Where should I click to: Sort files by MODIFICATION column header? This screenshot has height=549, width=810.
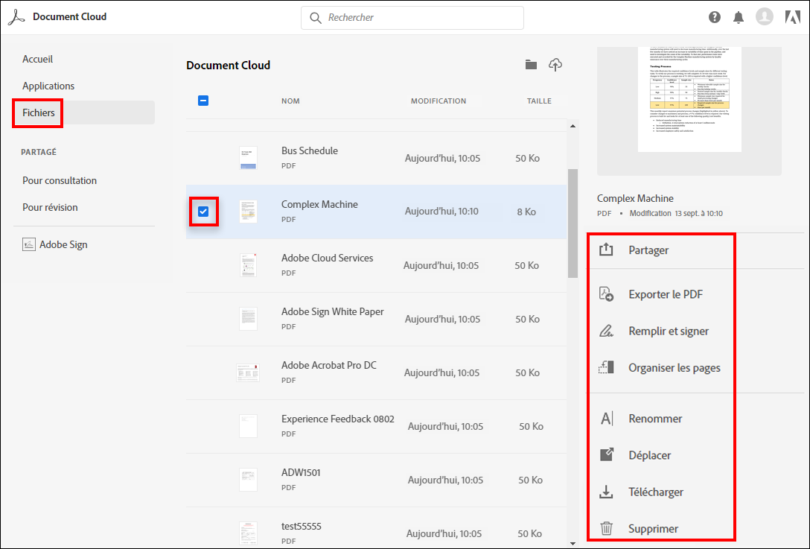tap(438, 101)
